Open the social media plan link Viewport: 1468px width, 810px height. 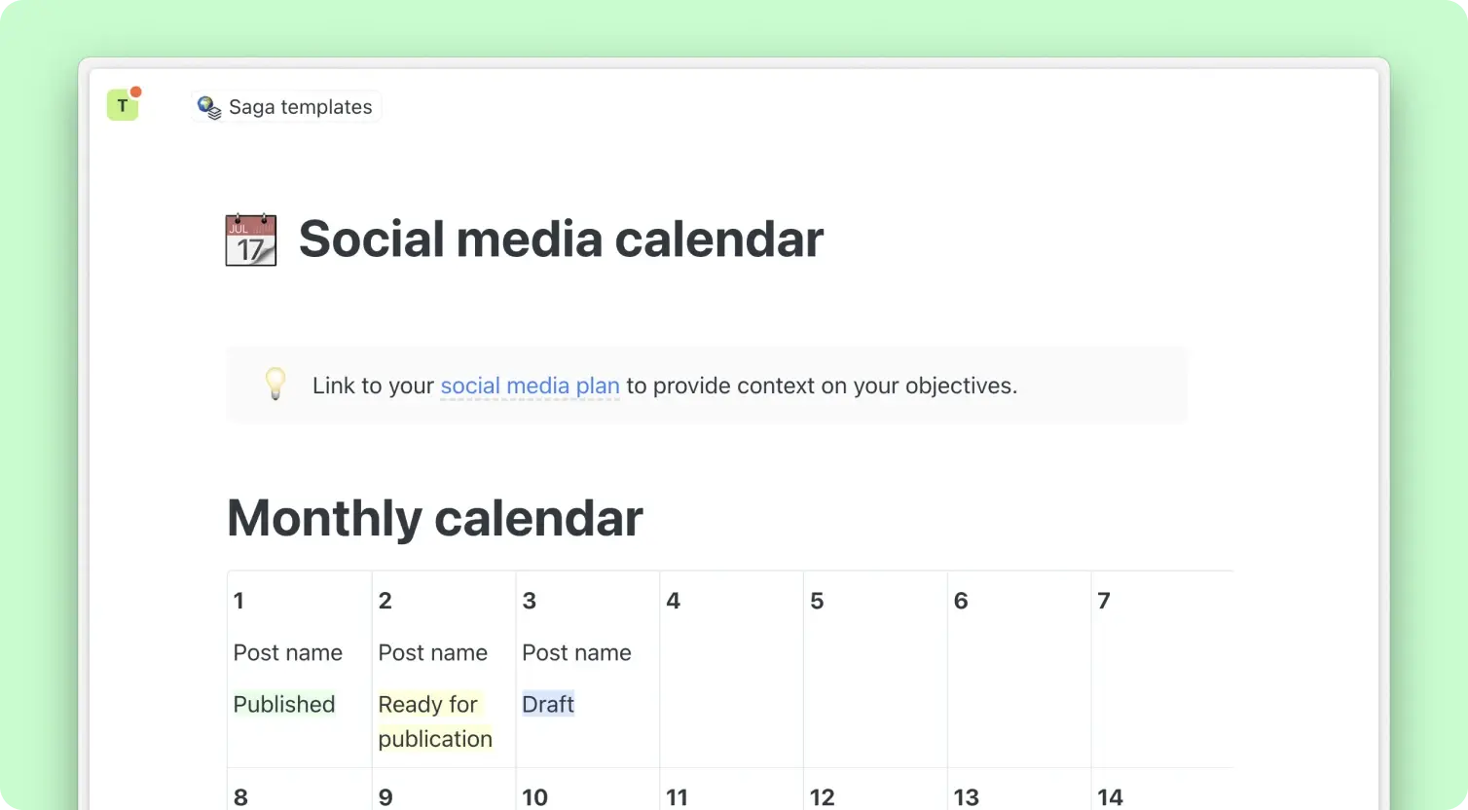pyautogui.click(x=530, y=386)
